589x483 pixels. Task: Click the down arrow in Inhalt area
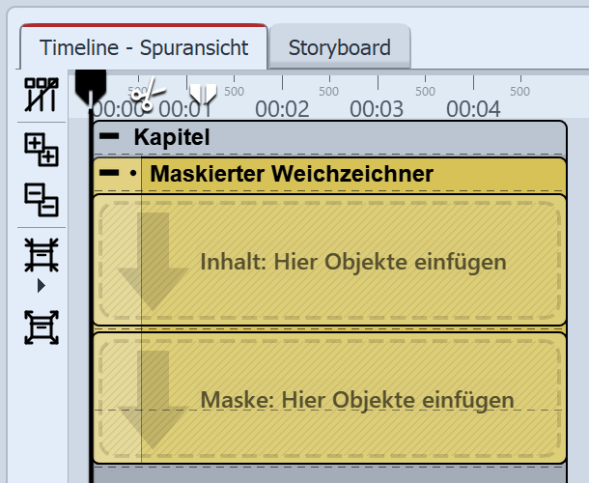pyautogui.click(x=152, y=261)
